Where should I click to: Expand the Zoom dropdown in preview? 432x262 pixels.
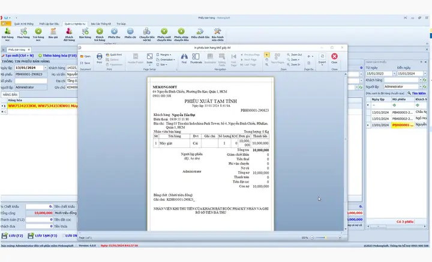pos(293,59)
